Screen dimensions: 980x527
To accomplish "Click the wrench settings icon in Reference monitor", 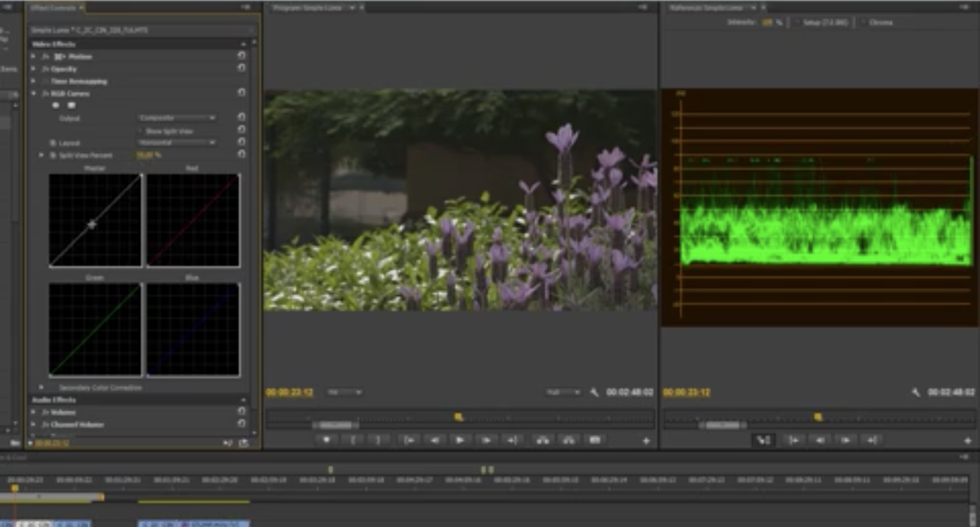I will (x=915, y=393).
